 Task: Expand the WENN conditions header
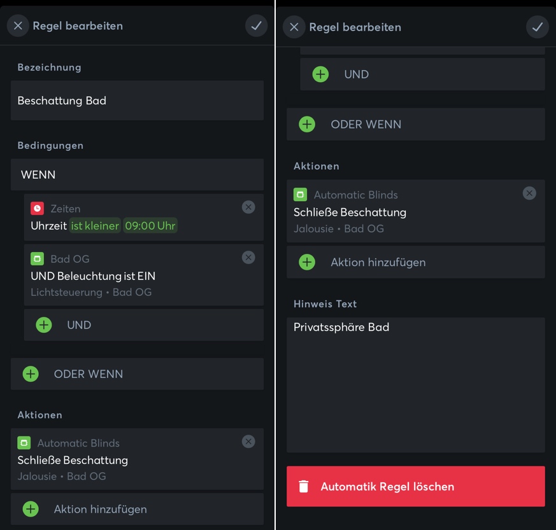pos(137,174)
